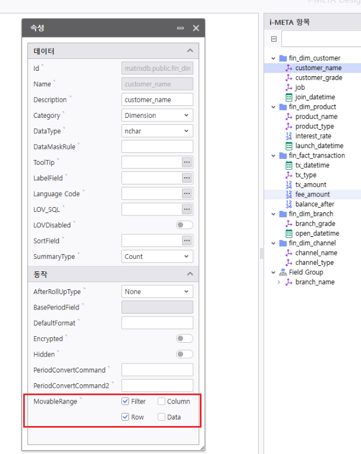The image size is (361, 454).
Task: Click the fin_dim_customer folder icon
Action: tap(283, 58)
